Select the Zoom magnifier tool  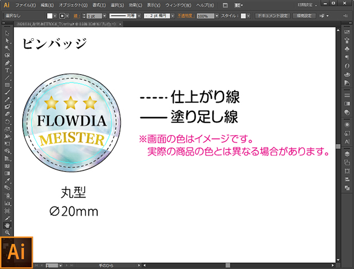(x=7, y=232)
